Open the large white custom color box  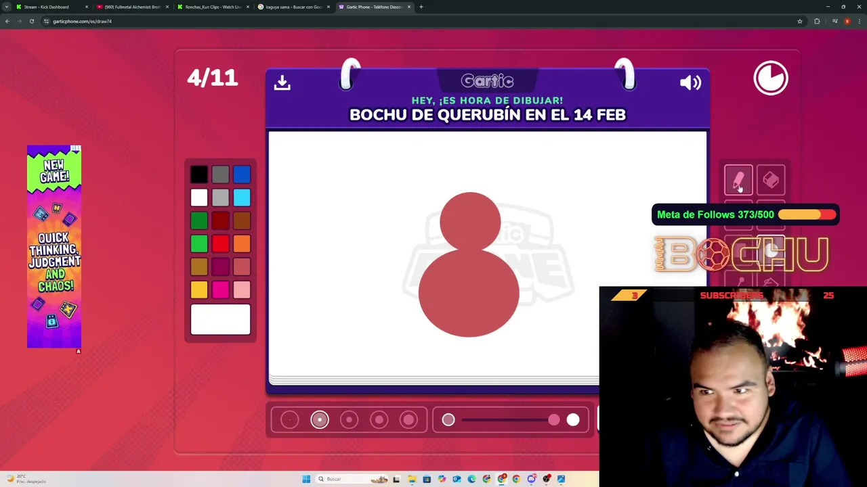click(220, 319)
